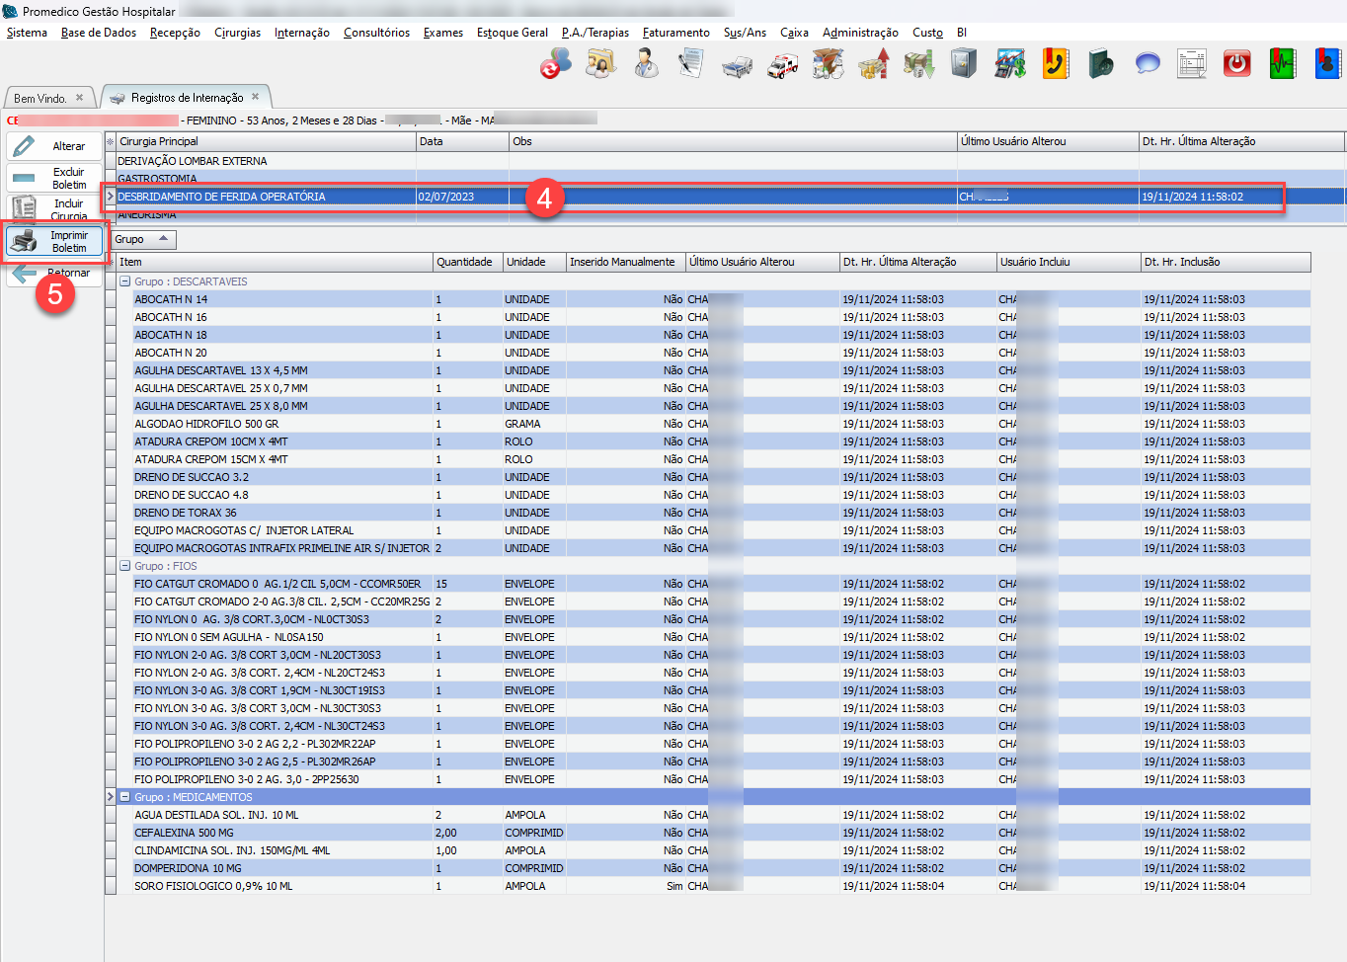Collapse the DESCARTAVEIS group
This screenshot has height=962, width=1347.
point(125,281)
